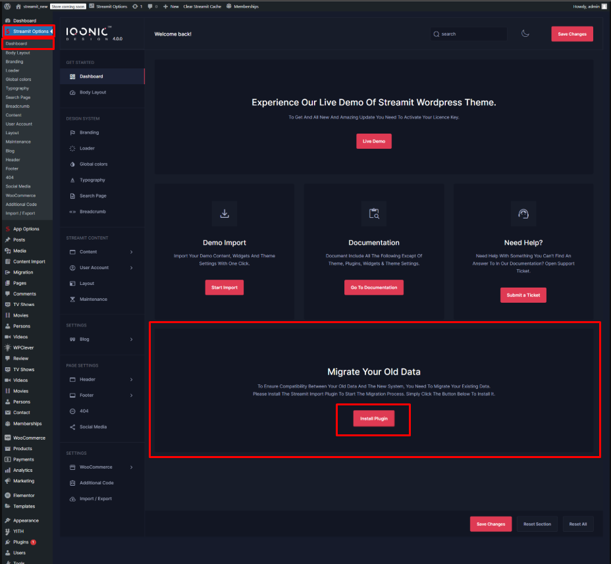Open Import / Export cloud icon in the options panel

(72, 499)
